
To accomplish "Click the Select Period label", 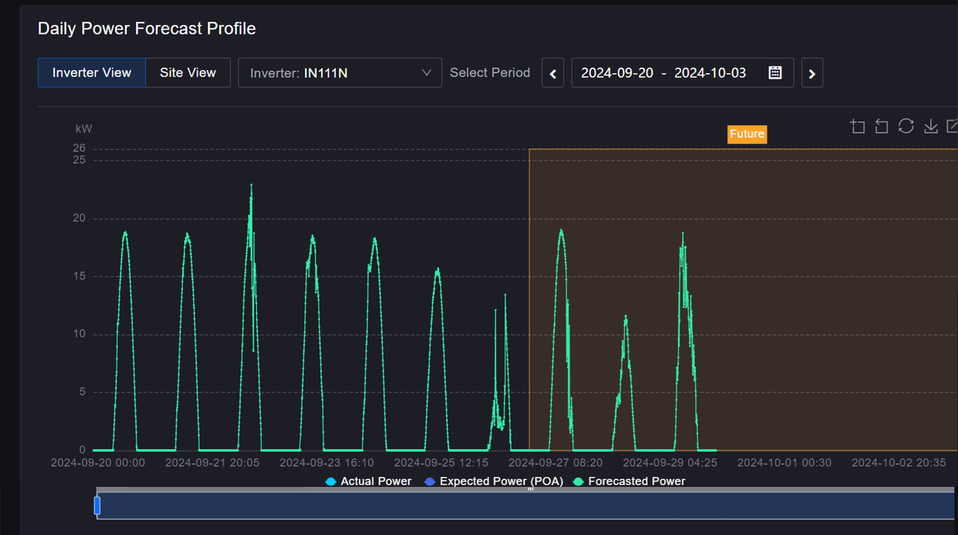I will coord(490,72).
